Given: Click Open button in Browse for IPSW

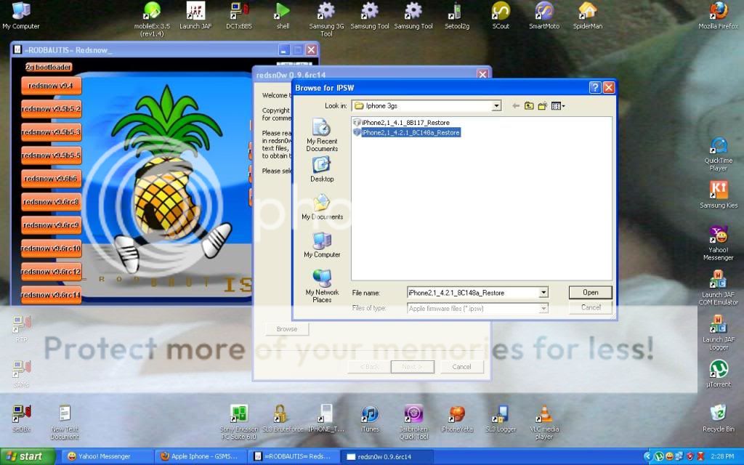Looking at the screenshot, I should pyautogui.click(x=590, y=292).
